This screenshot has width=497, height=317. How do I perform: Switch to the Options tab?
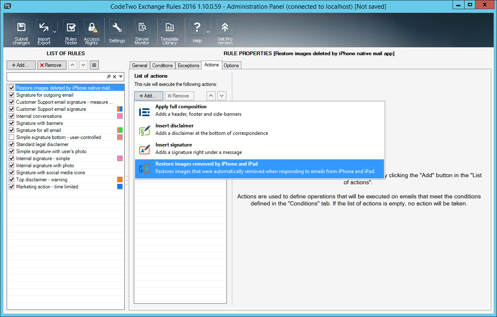coord(231,66)
